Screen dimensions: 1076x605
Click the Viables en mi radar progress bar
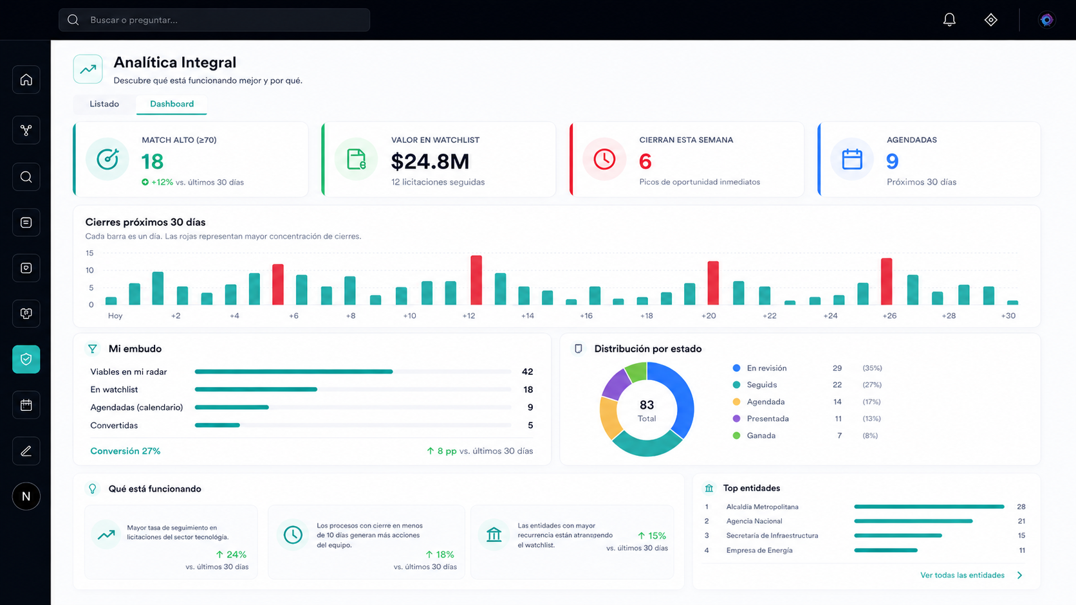click(353, 372)
